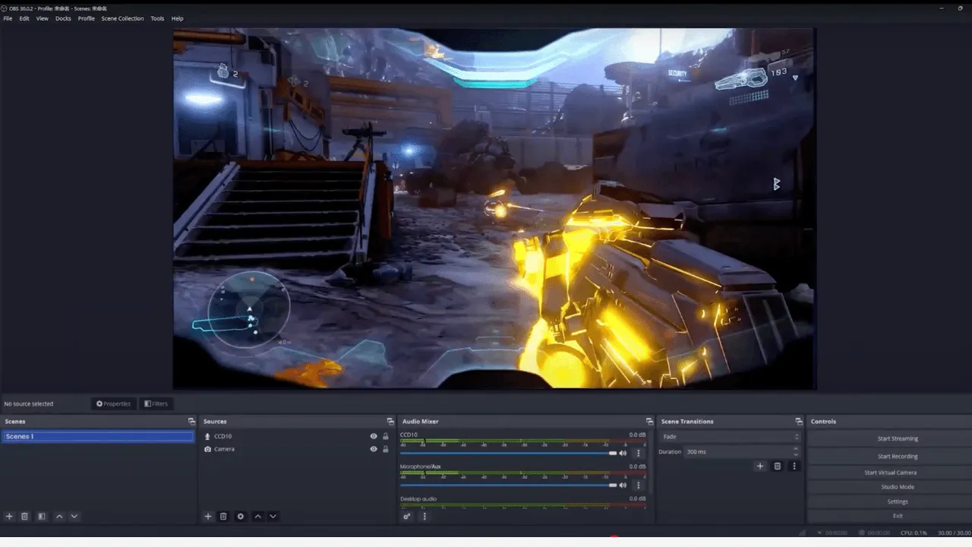Open the Docks menu

coord(63,18)
